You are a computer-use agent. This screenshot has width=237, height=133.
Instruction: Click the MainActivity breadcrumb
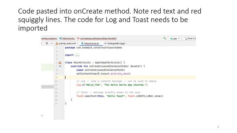point(67,38)
